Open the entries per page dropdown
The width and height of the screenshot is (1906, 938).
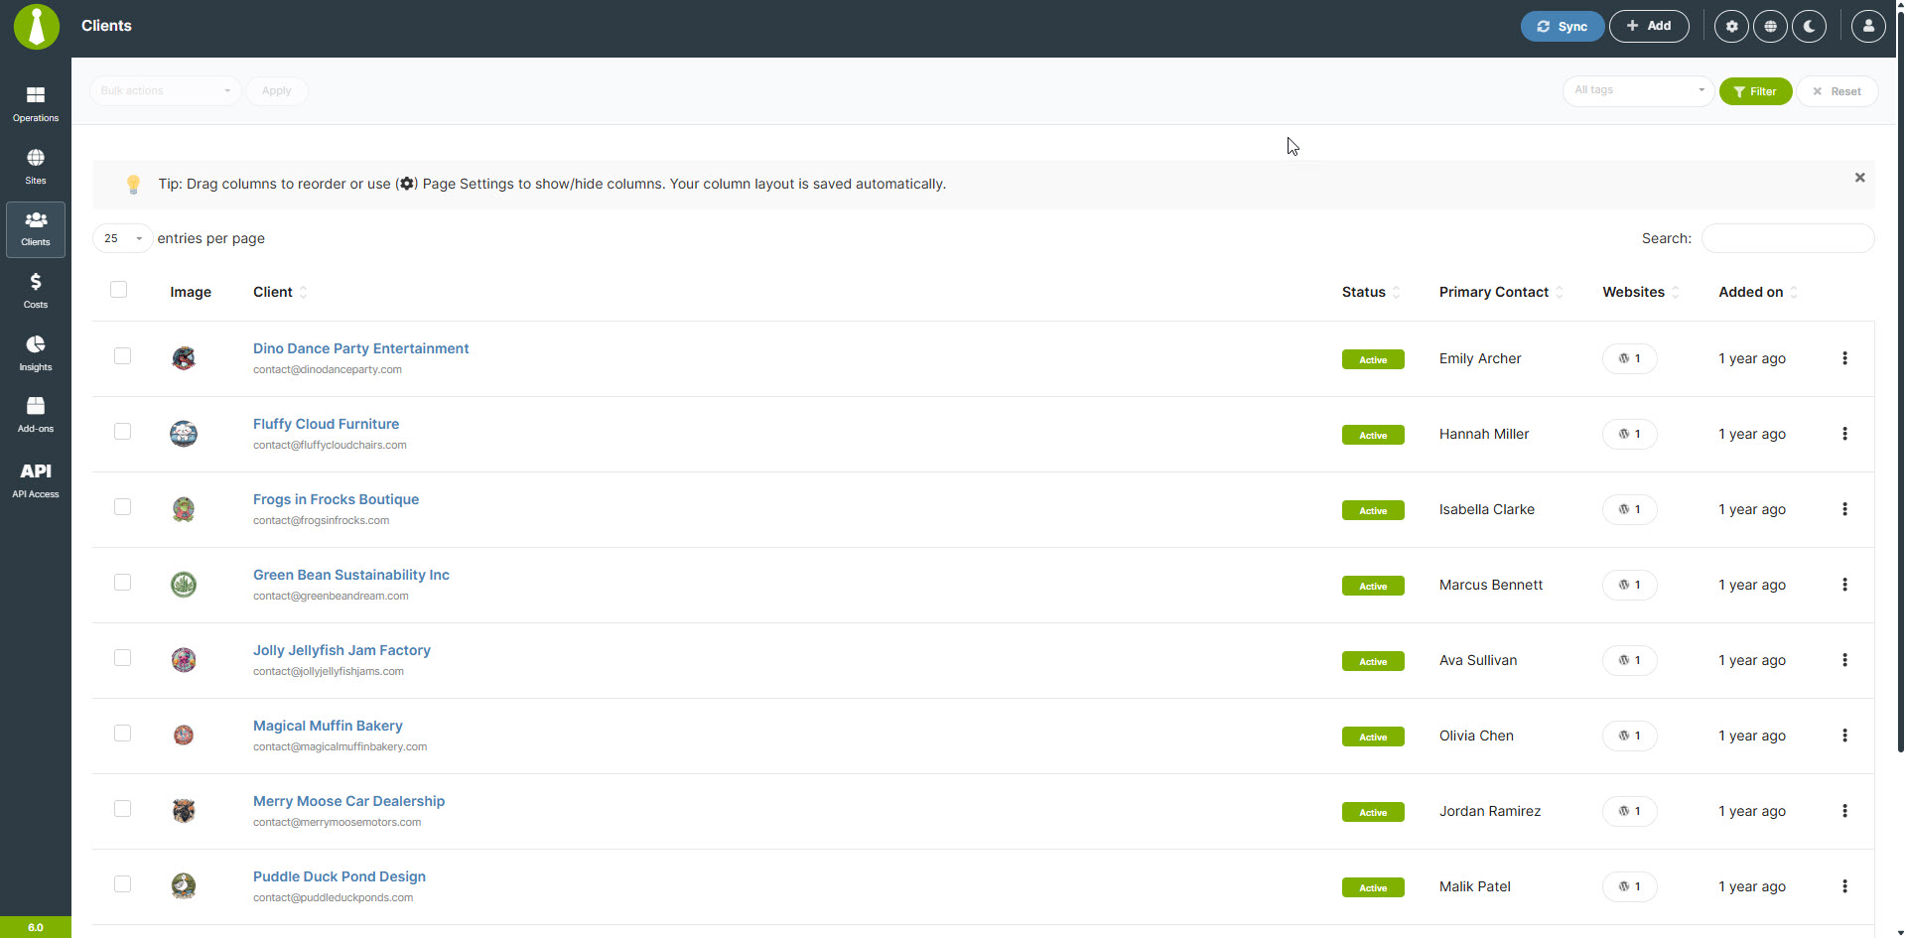[123, 238]
